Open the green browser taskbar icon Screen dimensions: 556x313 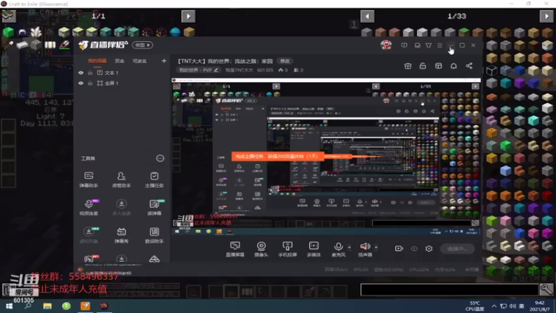66,306
